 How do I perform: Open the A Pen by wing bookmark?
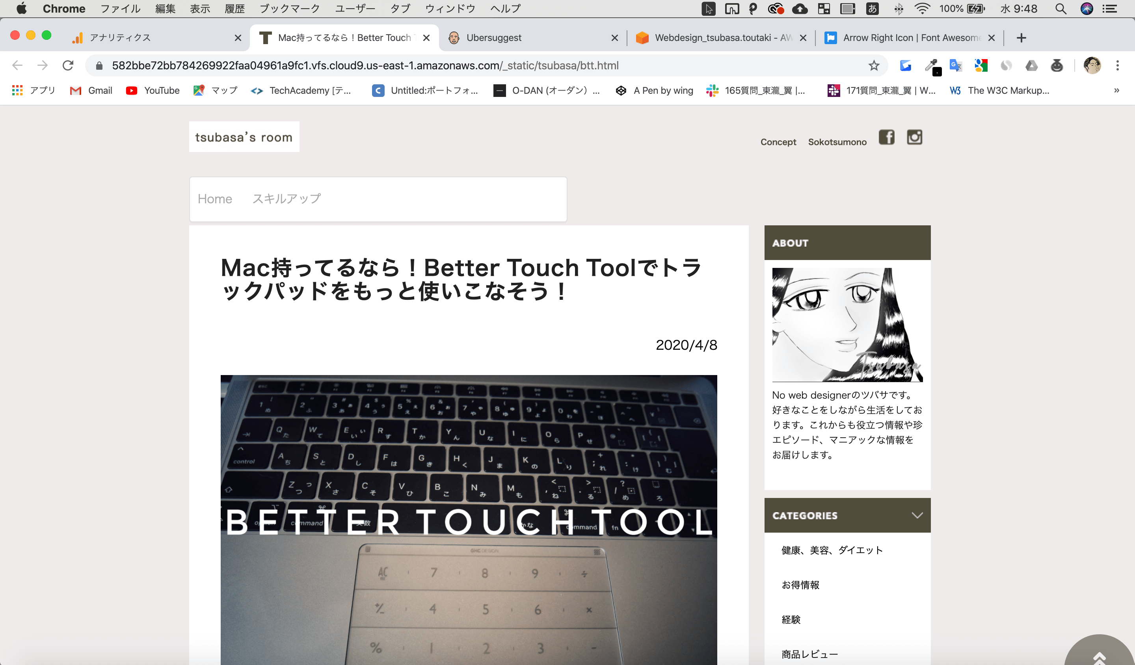point(654,91)
